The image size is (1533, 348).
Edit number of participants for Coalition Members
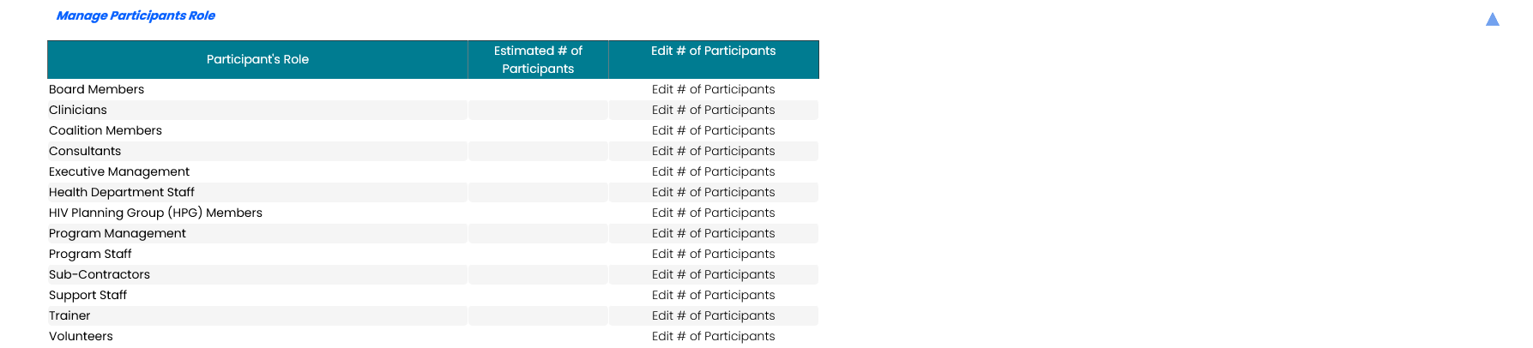click(x=713, y=130)
